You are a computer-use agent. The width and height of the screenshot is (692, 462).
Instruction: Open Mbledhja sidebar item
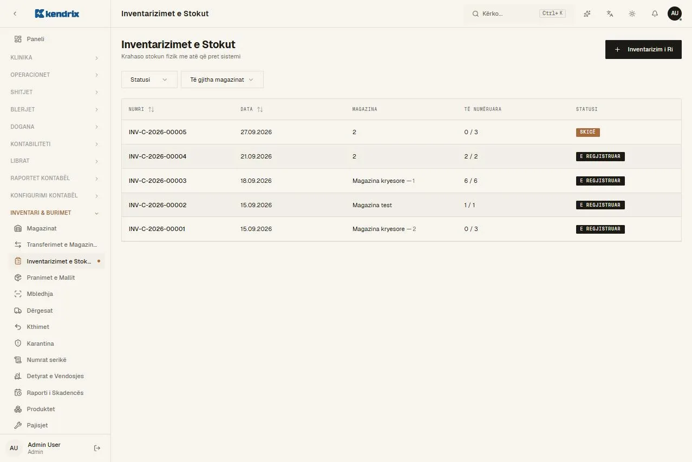(55, 294)
